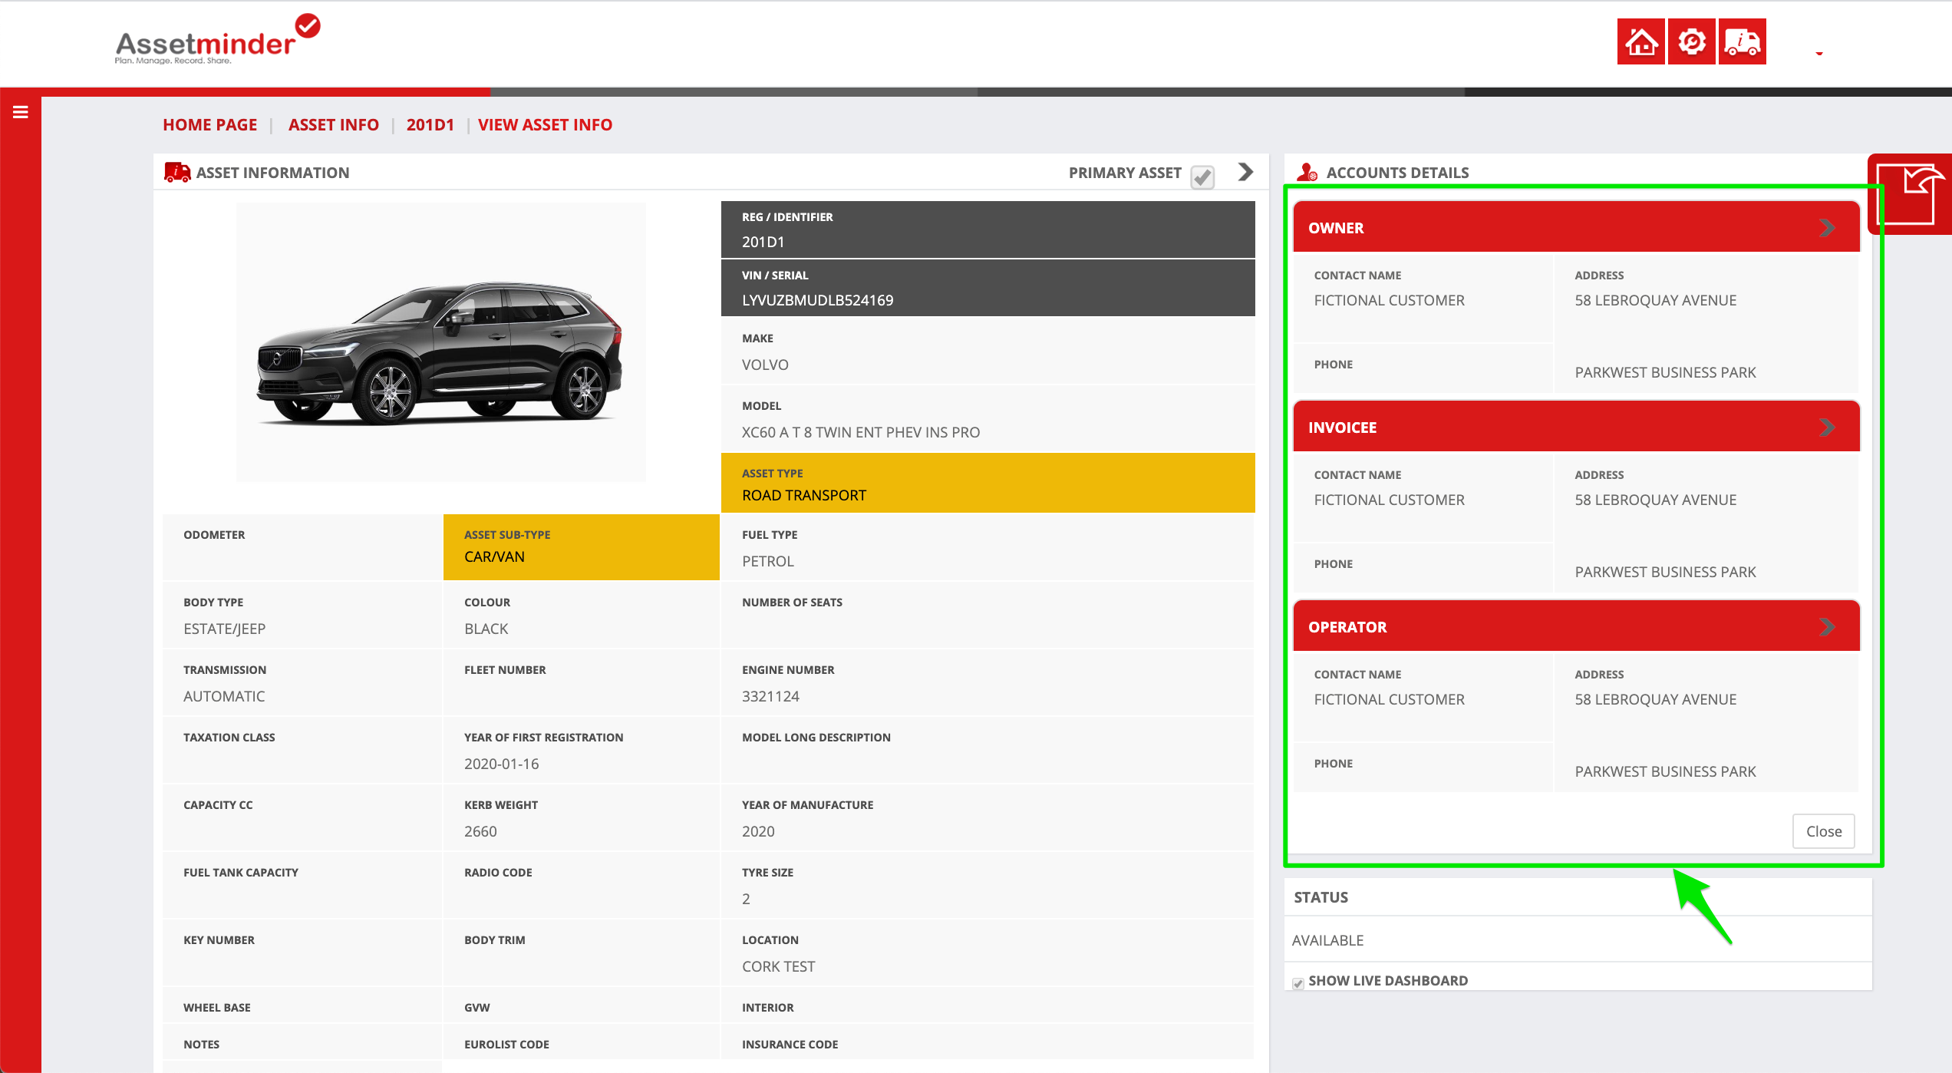This screenshot has width=1952, height=1073.
Task: Click the Accounts Details person icon
Action: (x=1307, y=172)
